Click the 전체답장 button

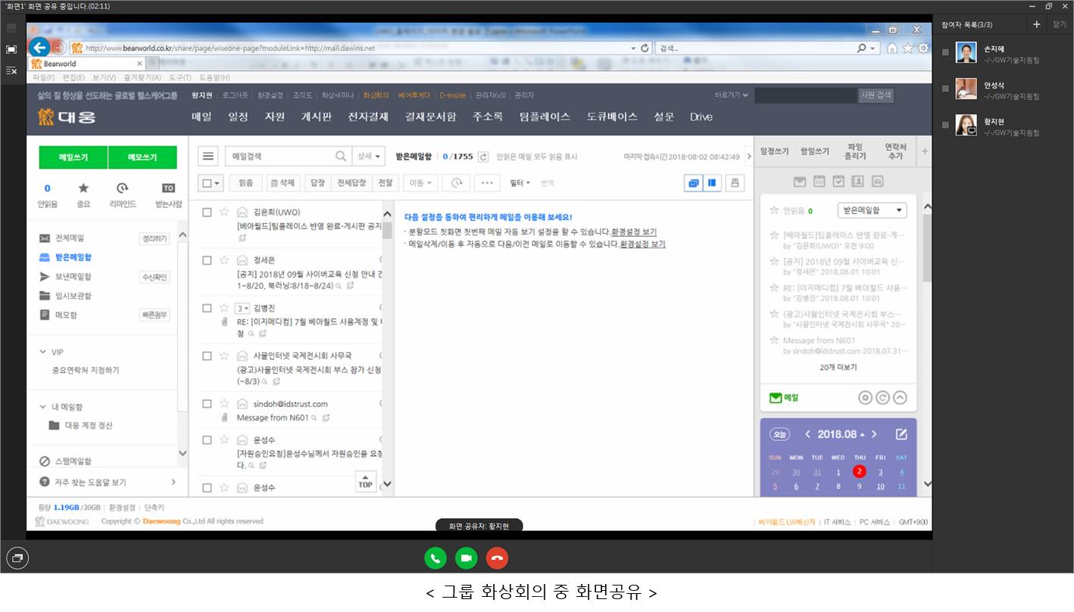pyautogui.click(x=351, y=182)
